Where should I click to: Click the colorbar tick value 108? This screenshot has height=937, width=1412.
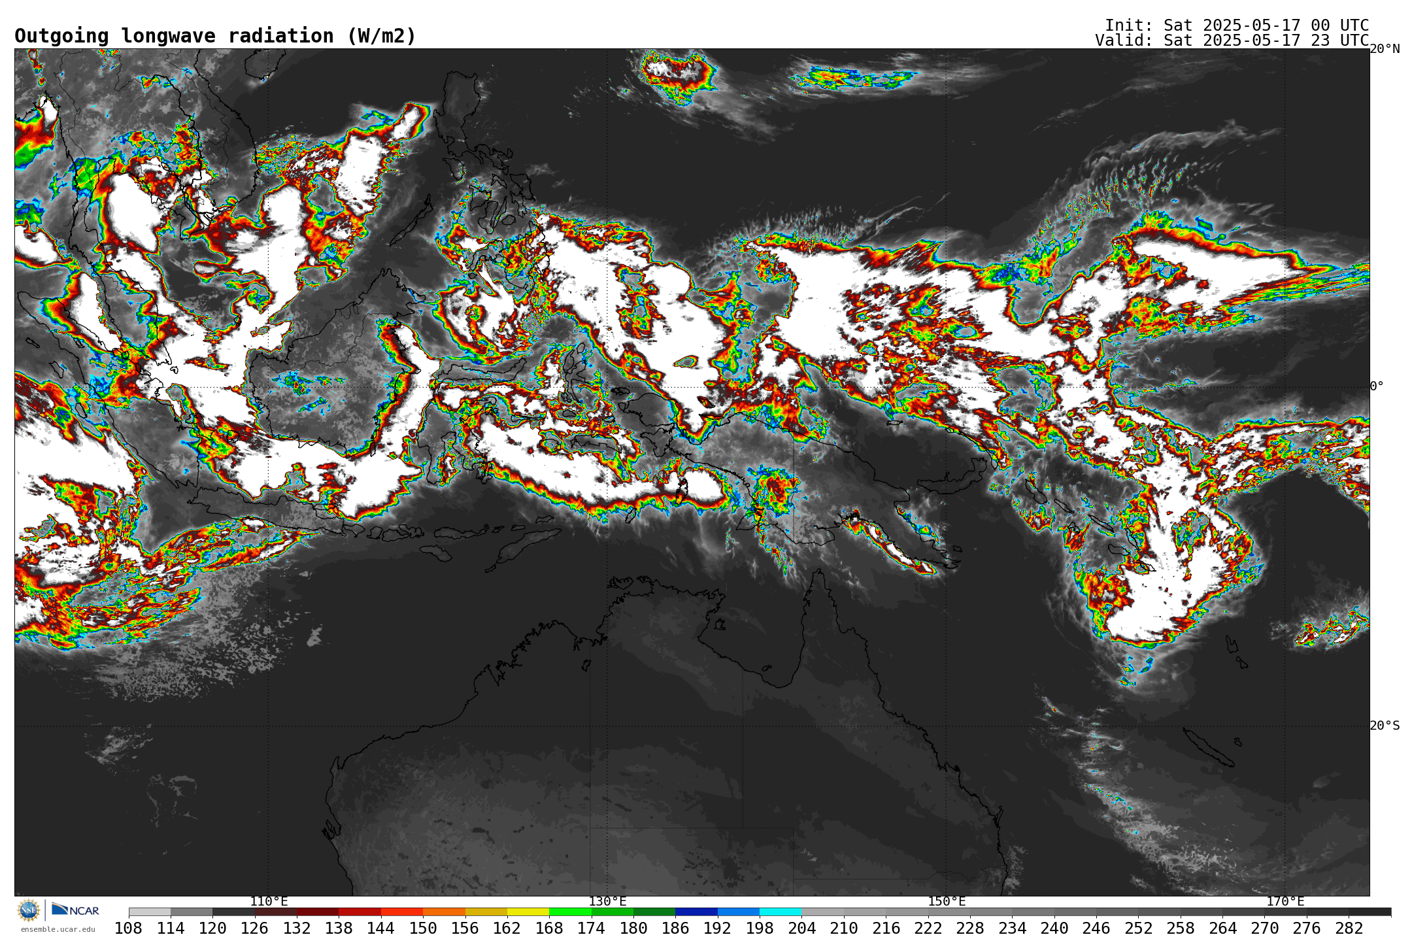tap(128, 928)
